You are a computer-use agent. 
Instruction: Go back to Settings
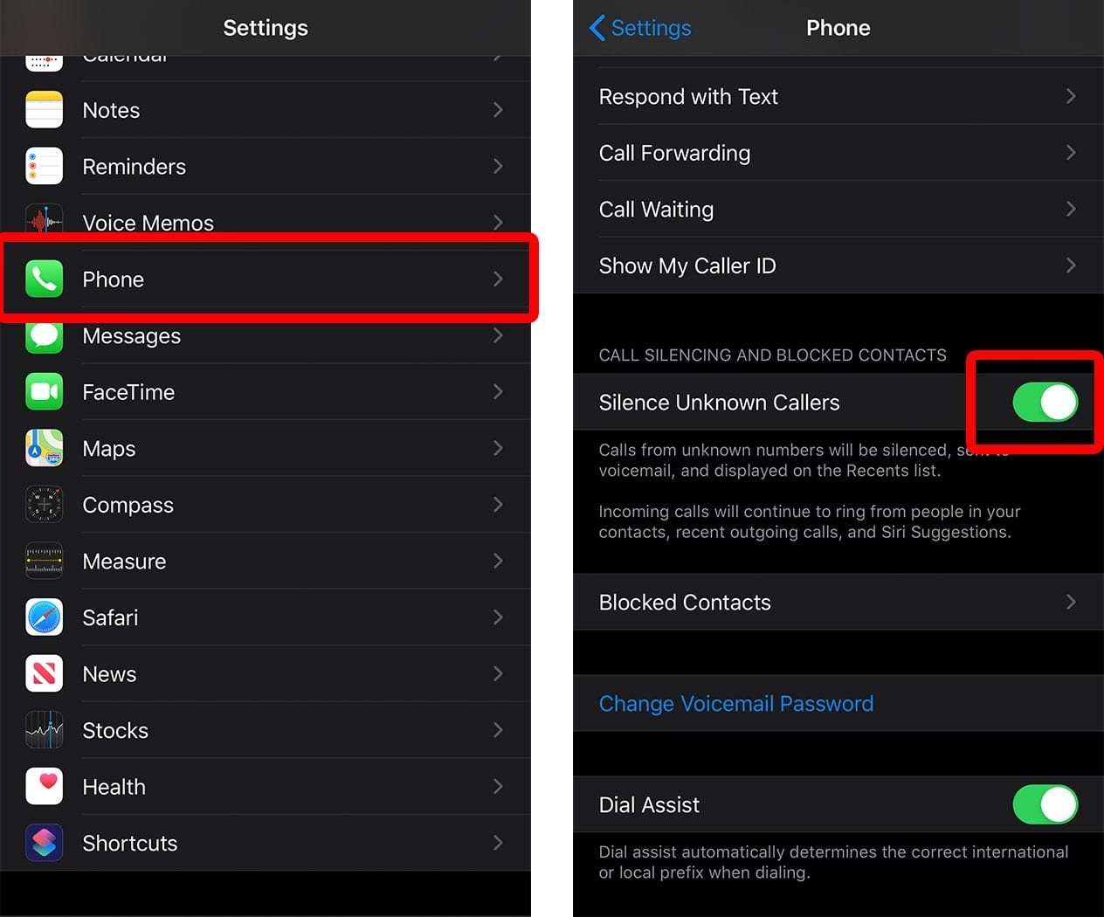point(640,28)
